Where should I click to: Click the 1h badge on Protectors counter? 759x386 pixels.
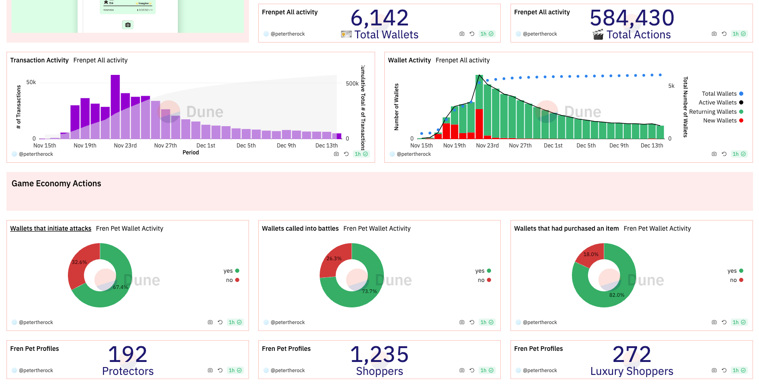235,370
